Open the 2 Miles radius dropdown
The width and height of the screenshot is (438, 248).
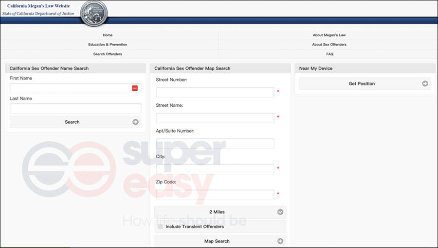(220, 212)
